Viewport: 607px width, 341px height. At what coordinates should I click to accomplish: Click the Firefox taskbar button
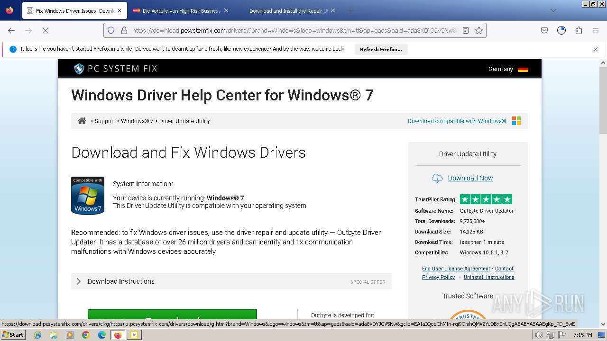tap(118, 335)
